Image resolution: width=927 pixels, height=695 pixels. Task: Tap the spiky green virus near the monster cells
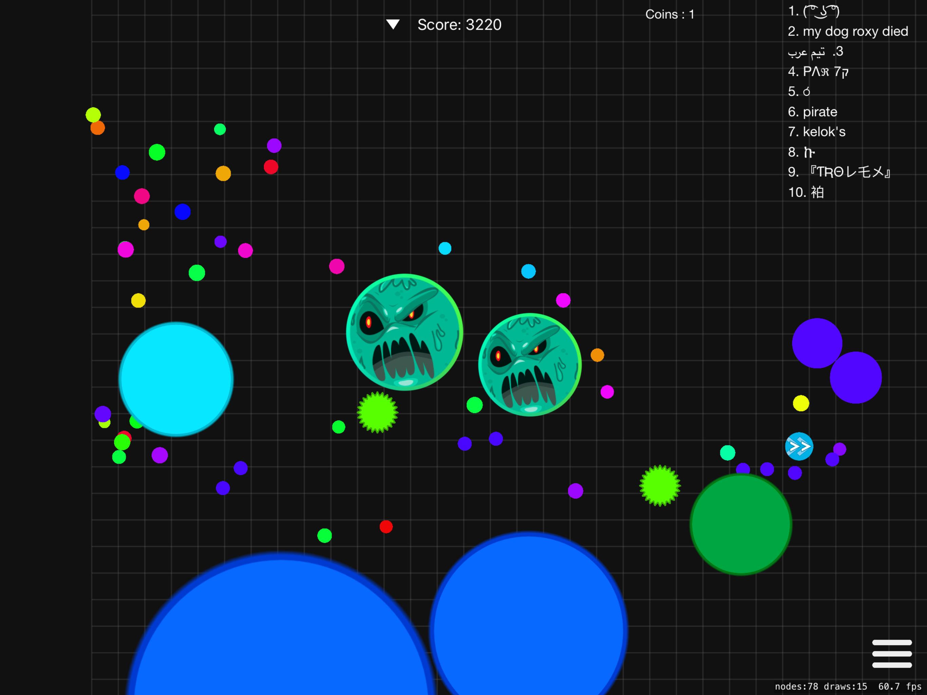(x=377, y=412)
